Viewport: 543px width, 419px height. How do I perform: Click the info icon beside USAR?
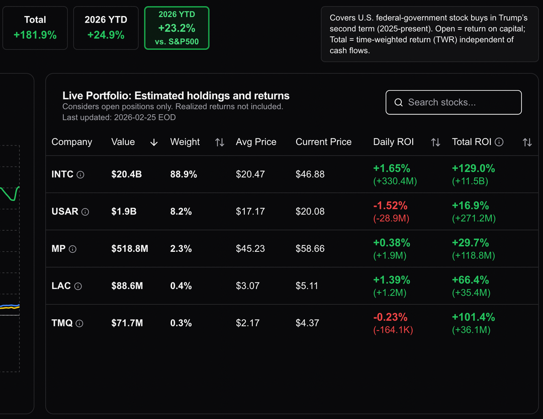click(x=85, y=212)
